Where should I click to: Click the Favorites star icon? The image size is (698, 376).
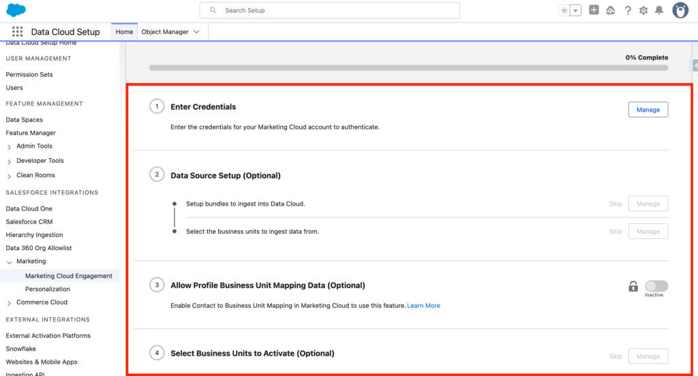coord(564,10)
